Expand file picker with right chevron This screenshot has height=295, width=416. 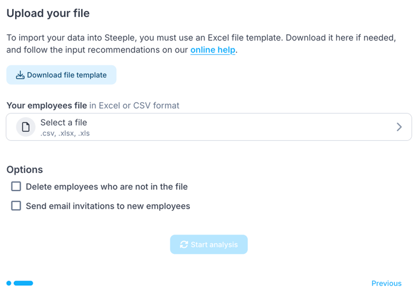(399, 127)
